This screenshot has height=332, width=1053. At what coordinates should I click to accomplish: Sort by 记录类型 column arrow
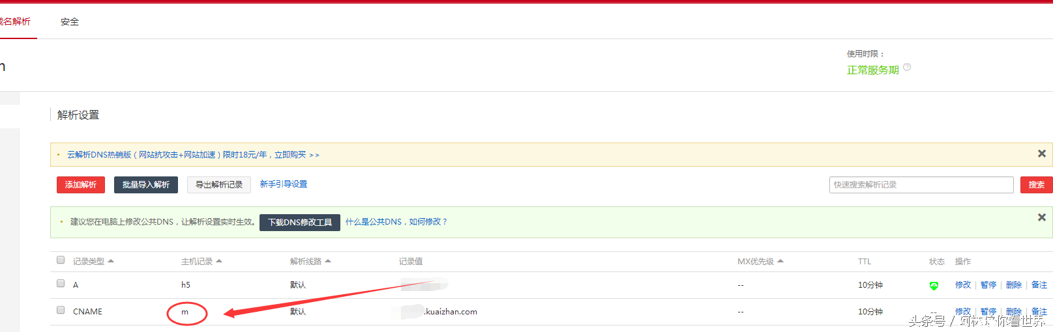[x=111, y=261]
